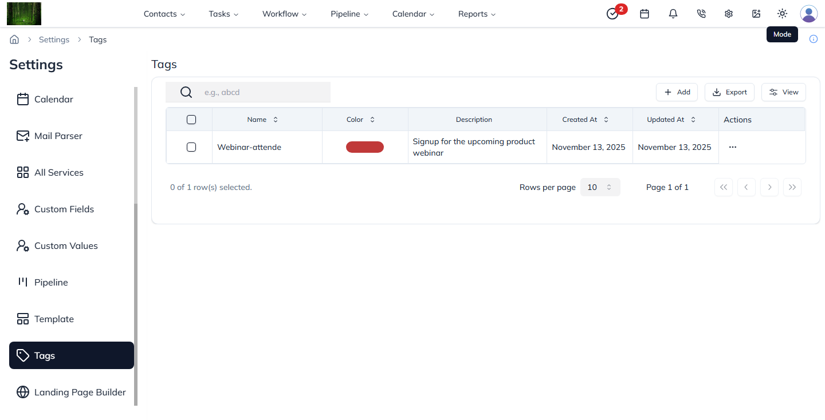Screen dimensions: 825x420
Task: Select Landing Page Builder in sidebar
Action: [80, 392]
